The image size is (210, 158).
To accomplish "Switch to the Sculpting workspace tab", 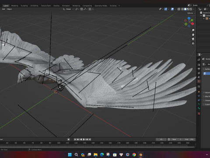I will pyautogui.click(x=24, y=6).
